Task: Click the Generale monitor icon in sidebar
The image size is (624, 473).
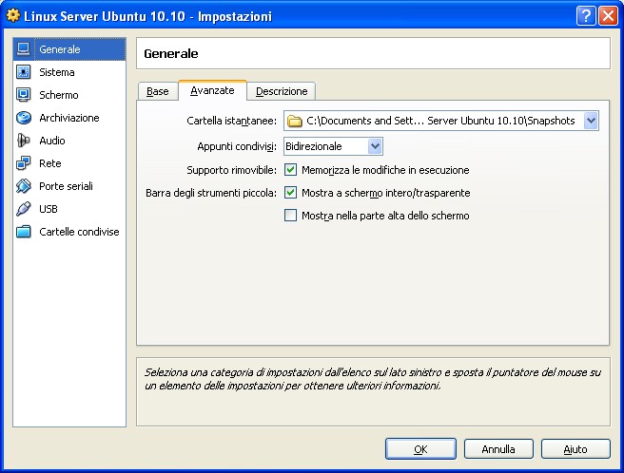Action: (x=24, y=49)
